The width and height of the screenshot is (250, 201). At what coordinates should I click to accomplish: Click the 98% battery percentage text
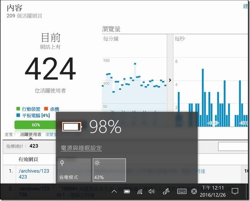106,127
